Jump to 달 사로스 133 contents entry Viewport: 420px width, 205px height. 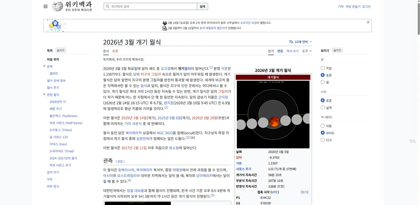pos(59,137)
